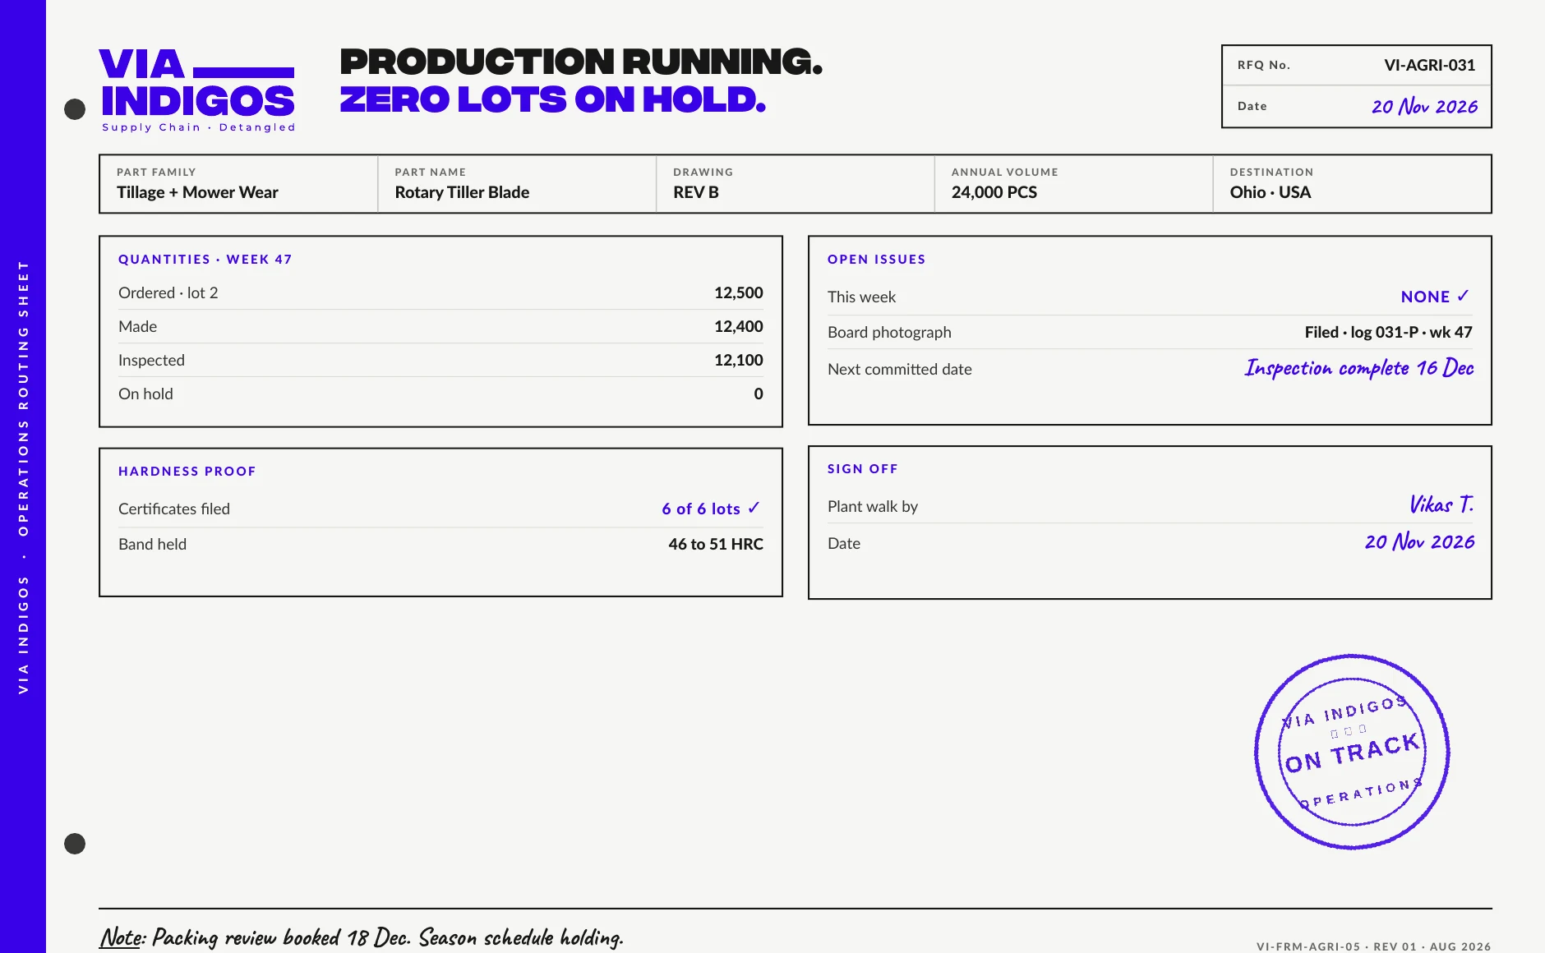1545x953 pixels.
Task: Click the "Plant walk by" label
Action: coord(873,506)
